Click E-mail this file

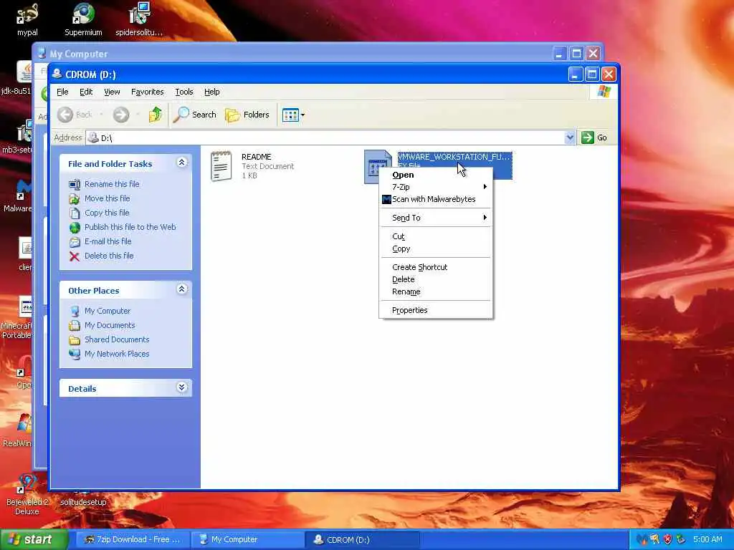pos(108,241)
